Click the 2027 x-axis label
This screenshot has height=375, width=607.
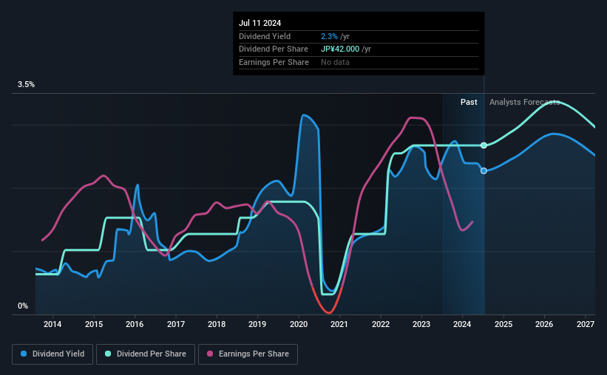pyautogui.click(x=586, y=324)
